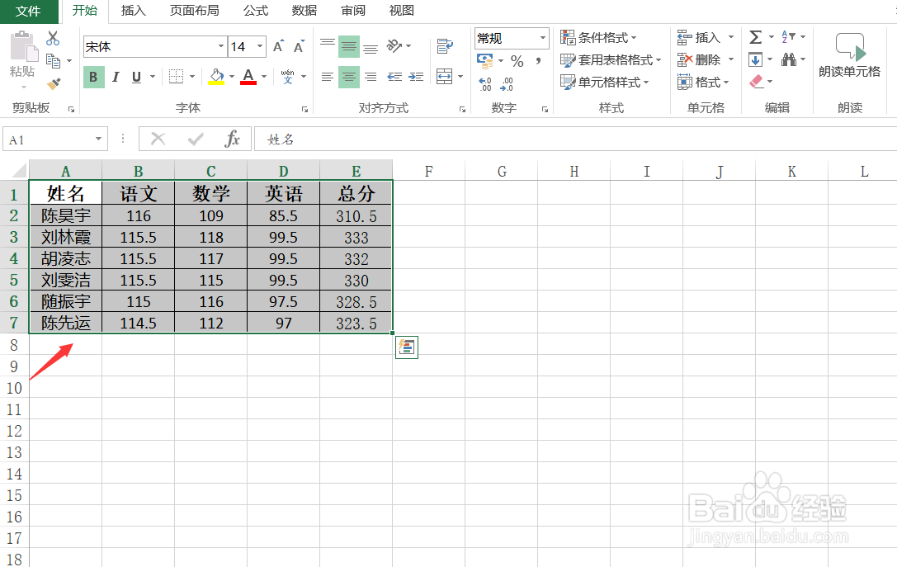Open 单元格样式 cell styles menu
Screen dimensions: 897x567
605,83
